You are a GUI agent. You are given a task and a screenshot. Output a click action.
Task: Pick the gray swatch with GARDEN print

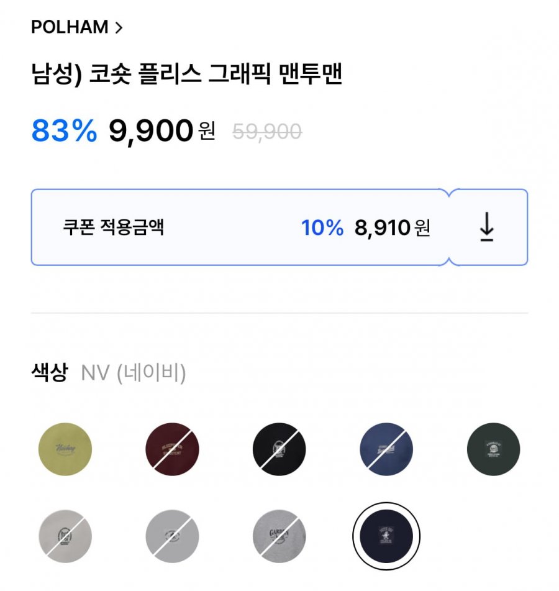(x=279, y=536)
